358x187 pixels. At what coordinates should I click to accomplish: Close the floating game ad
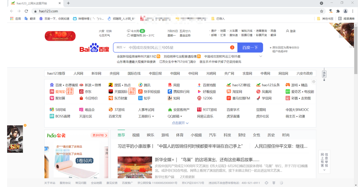(x=25, y=125)
